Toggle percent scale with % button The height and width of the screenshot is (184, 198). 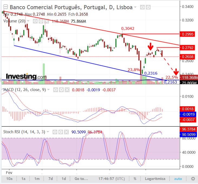pyautogui.click(x=135, y=179)
